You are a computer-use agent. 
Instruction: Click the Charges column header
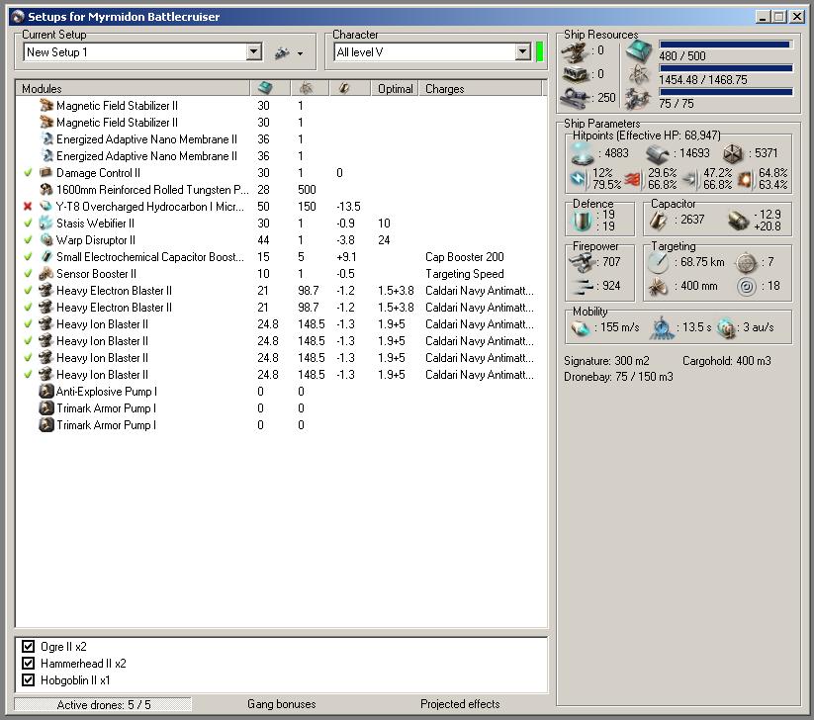click(444, 89)
